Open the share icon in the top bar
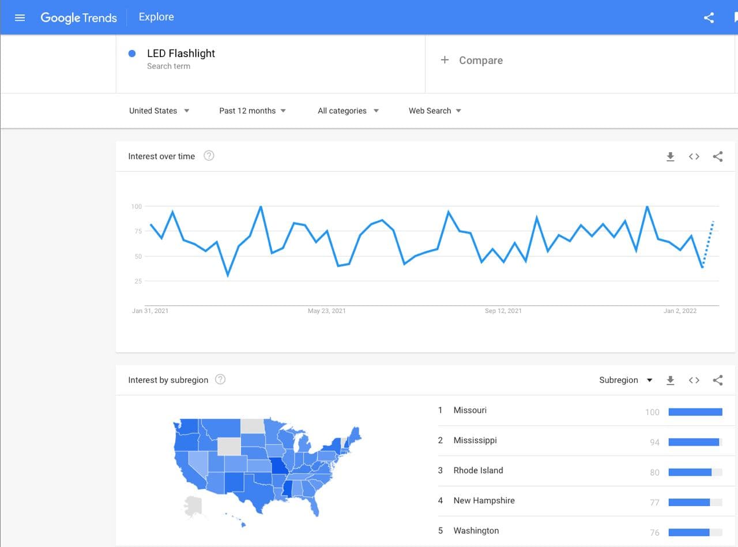 coord(709,18)
